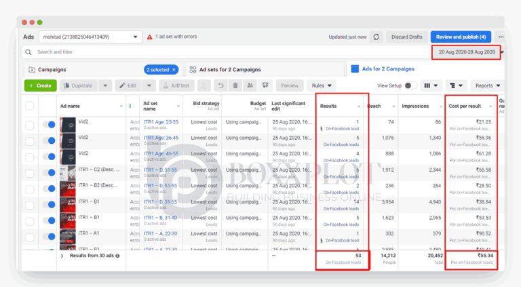The image size is (521, 287).
Task: Click the trash delete icon in toolbar
Action: 235,85
